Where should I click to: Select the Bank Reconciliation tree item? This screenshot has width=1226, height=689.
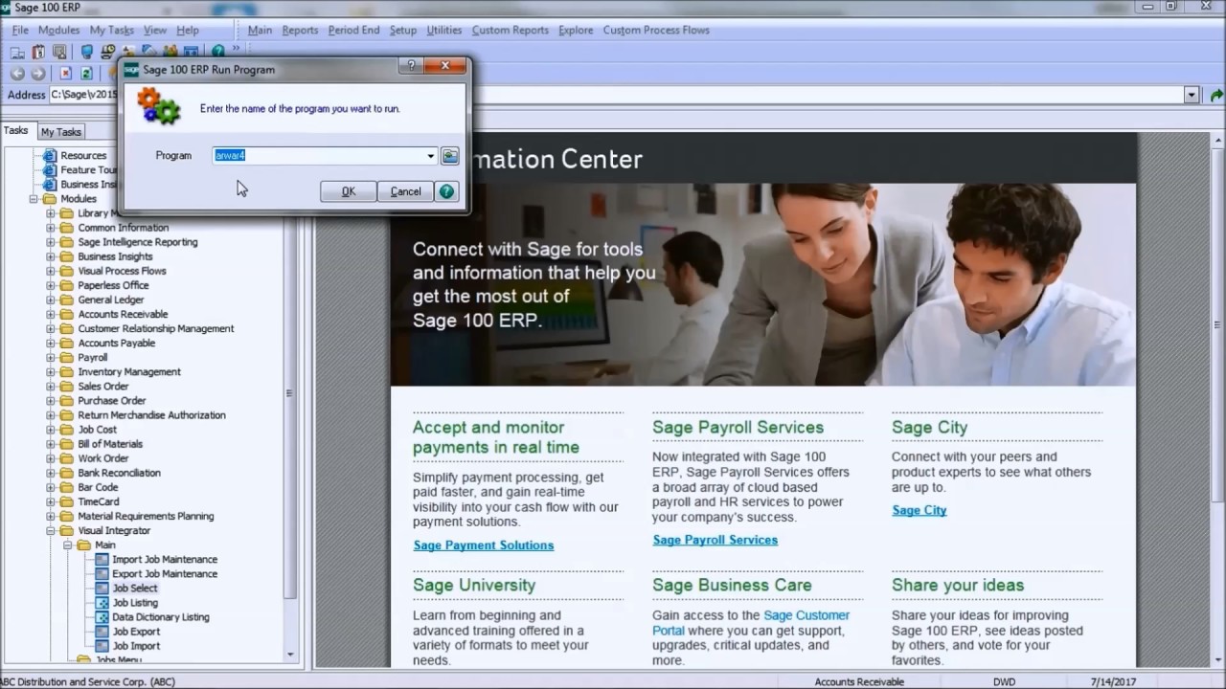coord(120,473)
